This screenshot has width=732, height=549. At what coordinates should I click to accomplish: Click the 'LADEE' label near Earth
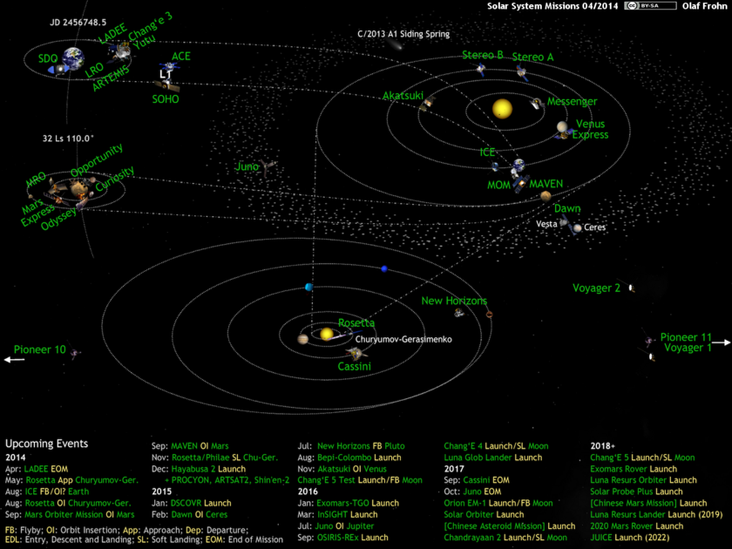tap(113, 33)
